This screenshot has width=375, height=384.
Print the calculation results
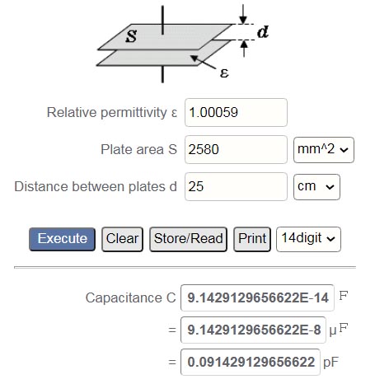(252, 239)
